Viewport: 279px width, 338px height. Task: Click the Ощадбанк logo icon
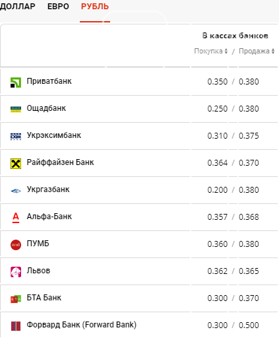(x=16, y=110)
